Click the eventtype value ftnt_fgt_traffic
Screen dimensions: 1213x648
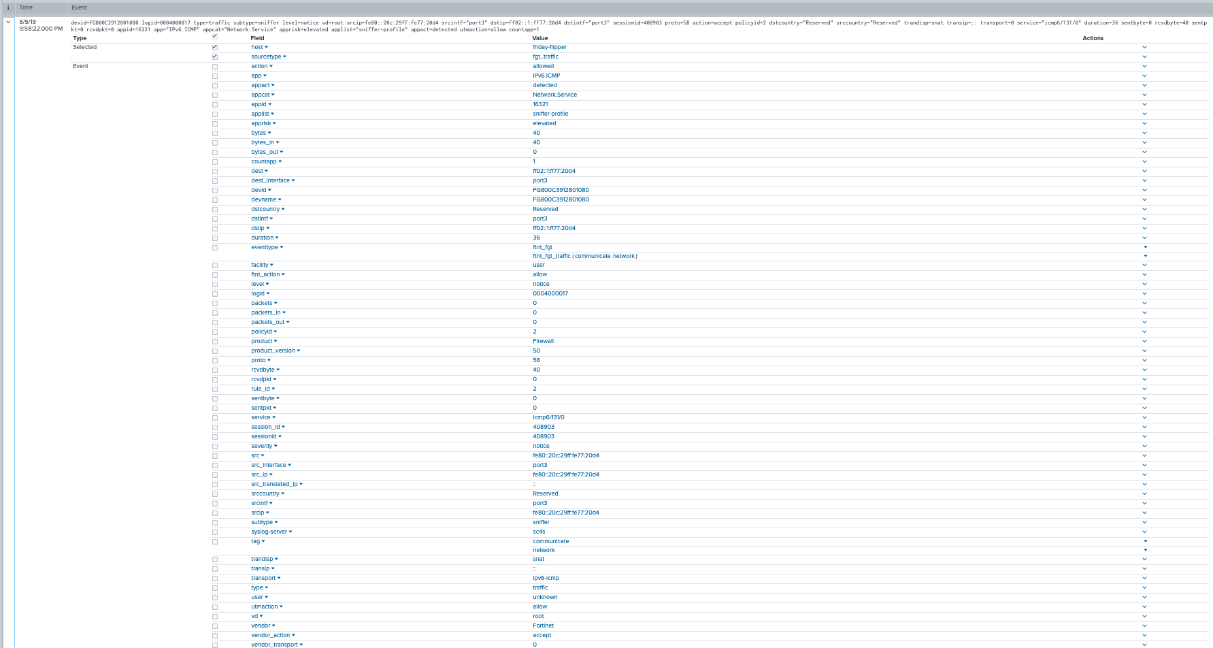click(x=552, y=256)
